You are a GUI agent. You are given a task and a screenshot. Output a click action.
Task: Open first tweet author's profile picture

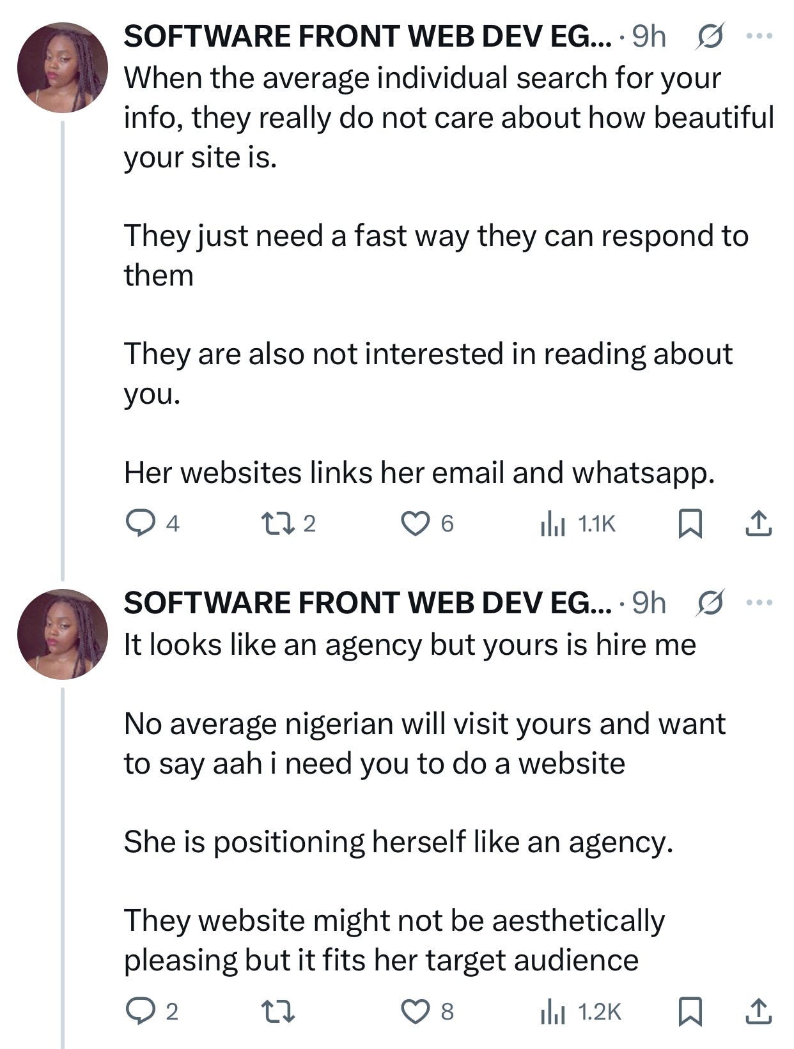[x=63, y=68]
